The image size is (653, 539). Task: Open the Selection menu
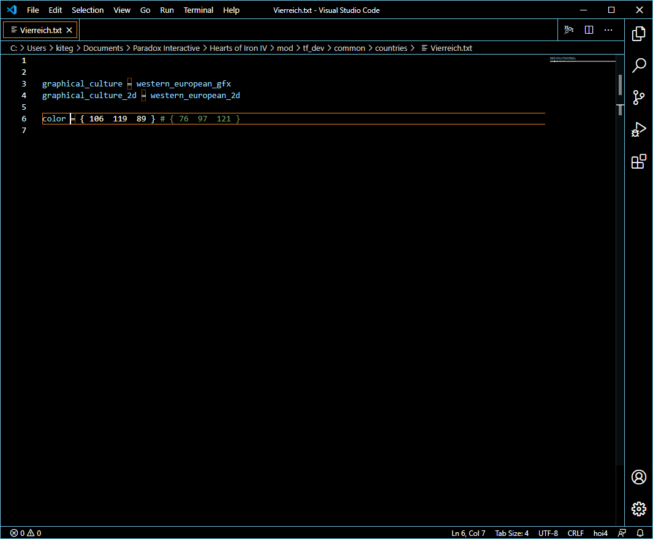88,10
